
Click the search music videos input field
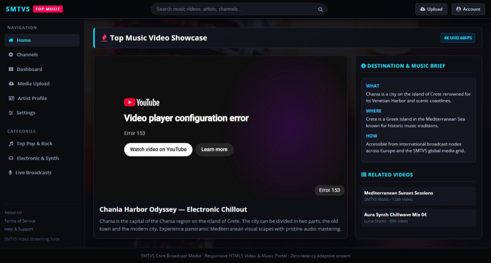point(239,9)
